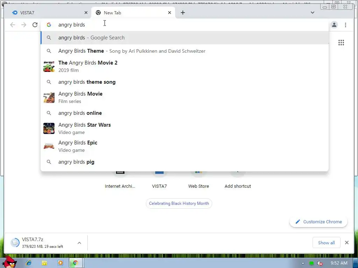Choose Angry Birds Star Wars suggestion
Screen dimensions: 358x268
point(185,128)
